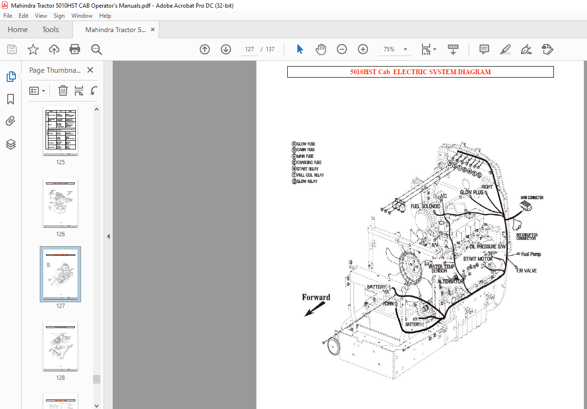Click the 'ALTERNATOR' diagram label
This screenshot has height=409, width=587.
coord(451,281)
